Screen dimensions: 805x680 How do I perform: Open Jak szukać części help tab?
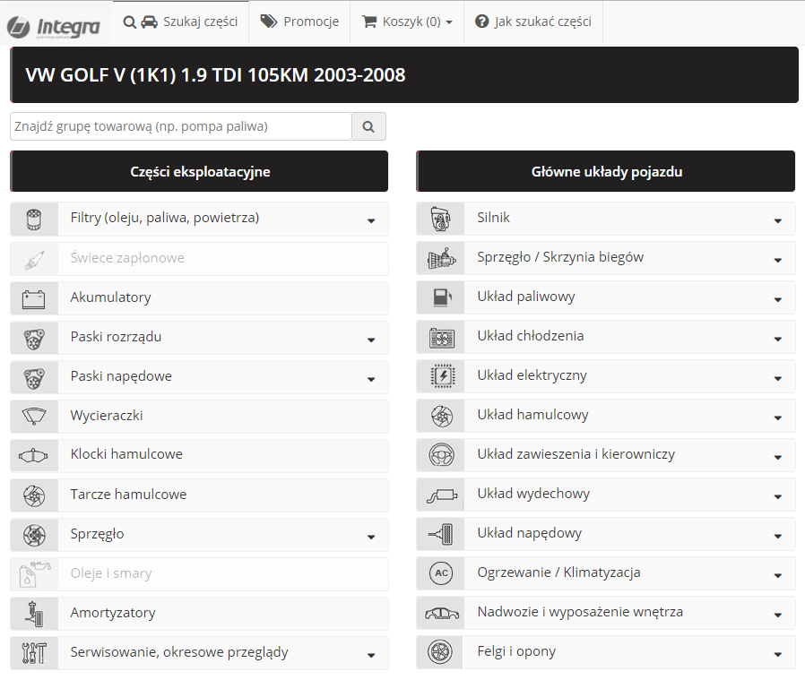coord(533,22)
